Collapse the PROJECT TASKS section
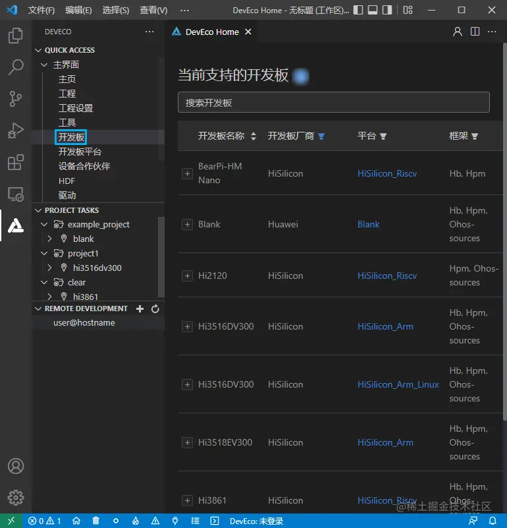 click(x=38, y=210)
